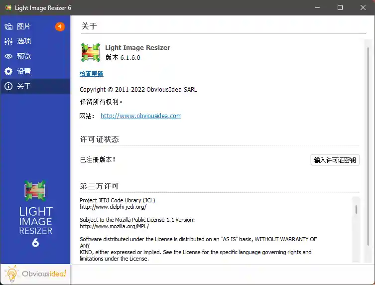
Task: Maximize the Light Image Resizer window
Action: [x=340, y=7]
